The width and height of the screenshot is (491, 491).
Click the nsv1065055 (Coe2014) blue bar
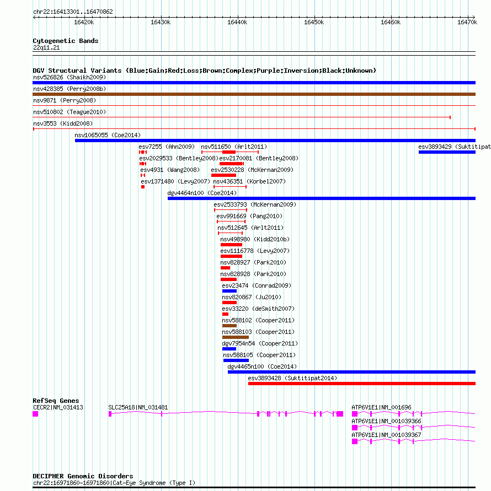(275, 141)
